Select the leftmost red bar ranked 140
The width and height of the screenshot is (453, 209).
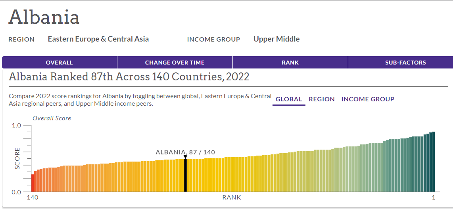click(x=33, y=183)
